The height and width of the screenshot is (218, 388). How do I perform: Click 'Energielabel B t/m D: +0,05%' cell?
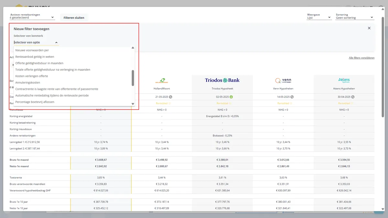tap(222, 116)
